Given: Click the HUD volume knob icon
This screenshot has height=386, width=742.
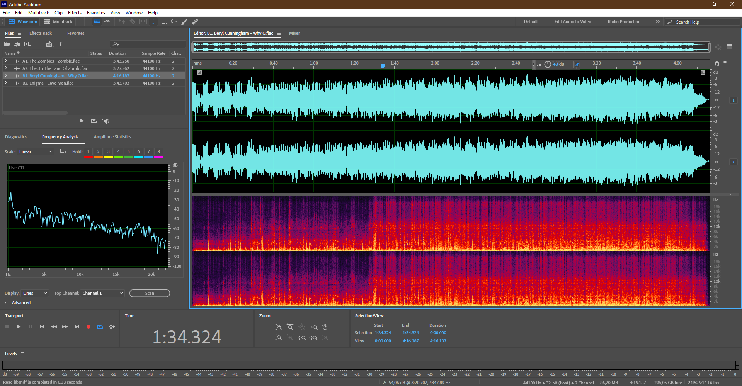Looking at the screenshot, I should click(548, 64).
